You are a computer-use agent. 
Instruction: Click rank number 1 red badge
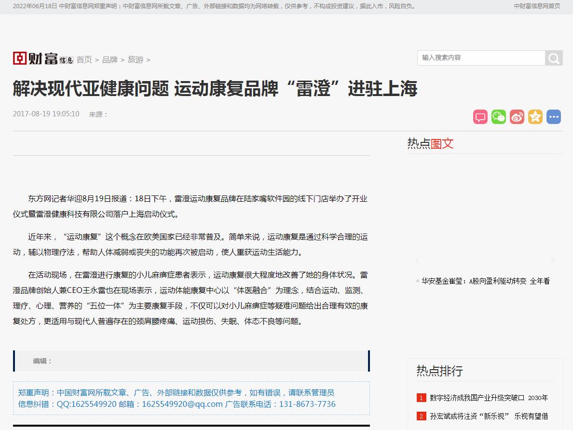click(421, 398)
